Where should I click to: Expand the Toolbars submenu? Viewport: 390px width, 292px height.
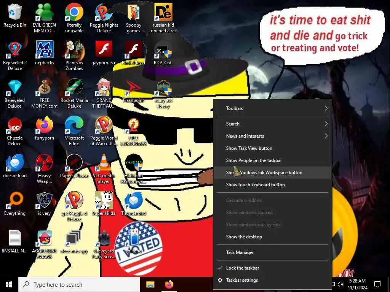273,108
